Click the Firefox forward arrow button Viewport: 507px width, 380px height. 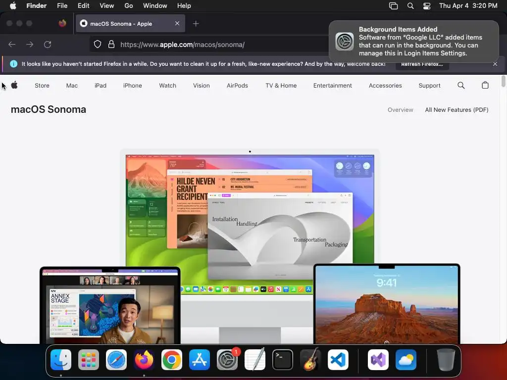(x=30, y=44)
